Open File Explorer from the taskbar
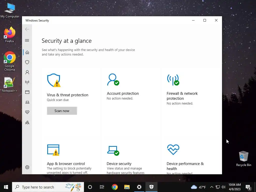 point(127,187)
